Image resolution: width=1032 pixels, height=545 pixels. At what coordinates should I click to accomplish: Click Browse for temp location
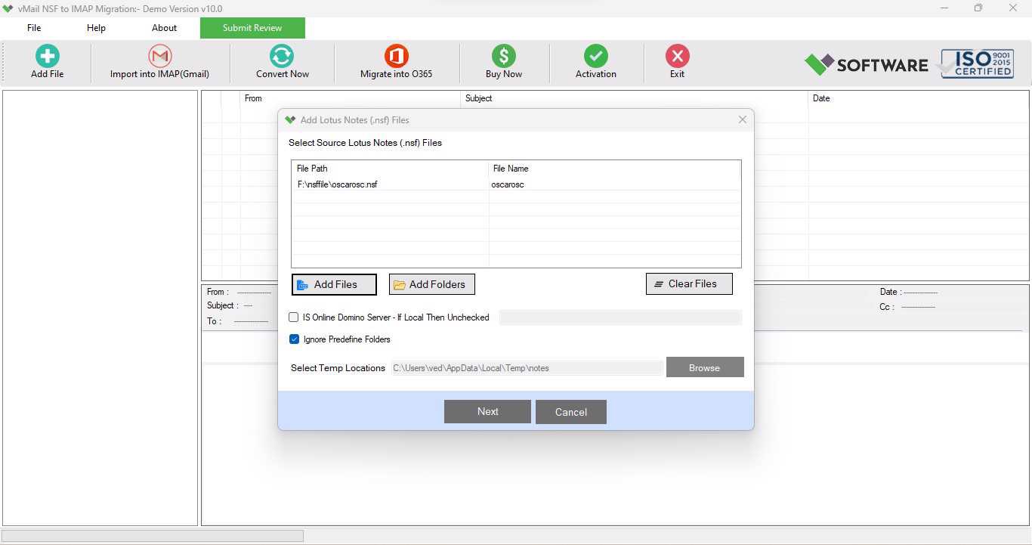(705, 367)
